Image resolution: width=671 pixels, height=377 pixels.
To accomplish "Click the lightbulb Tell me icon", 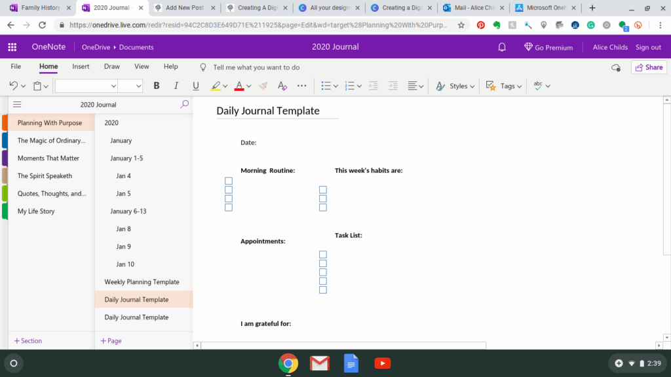I will point(203,67).
